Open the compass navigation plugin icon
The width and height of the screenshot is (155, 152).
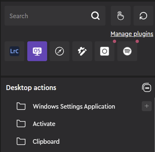(60, 51)
